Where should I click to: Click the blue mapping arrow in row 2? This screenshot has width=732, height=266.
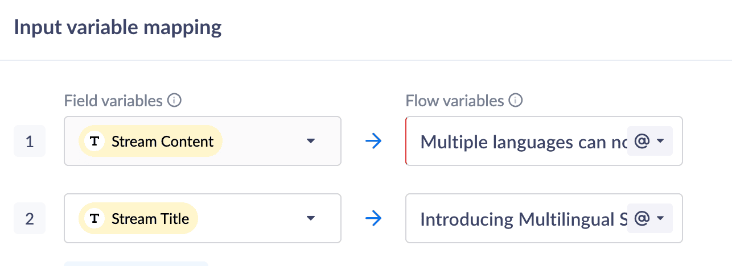[373, 219]
